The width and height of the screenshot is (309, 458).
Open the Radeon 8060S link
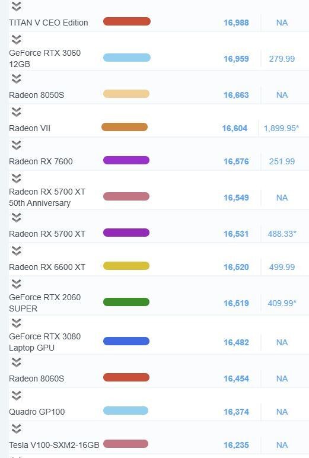[x=37, y=379]
